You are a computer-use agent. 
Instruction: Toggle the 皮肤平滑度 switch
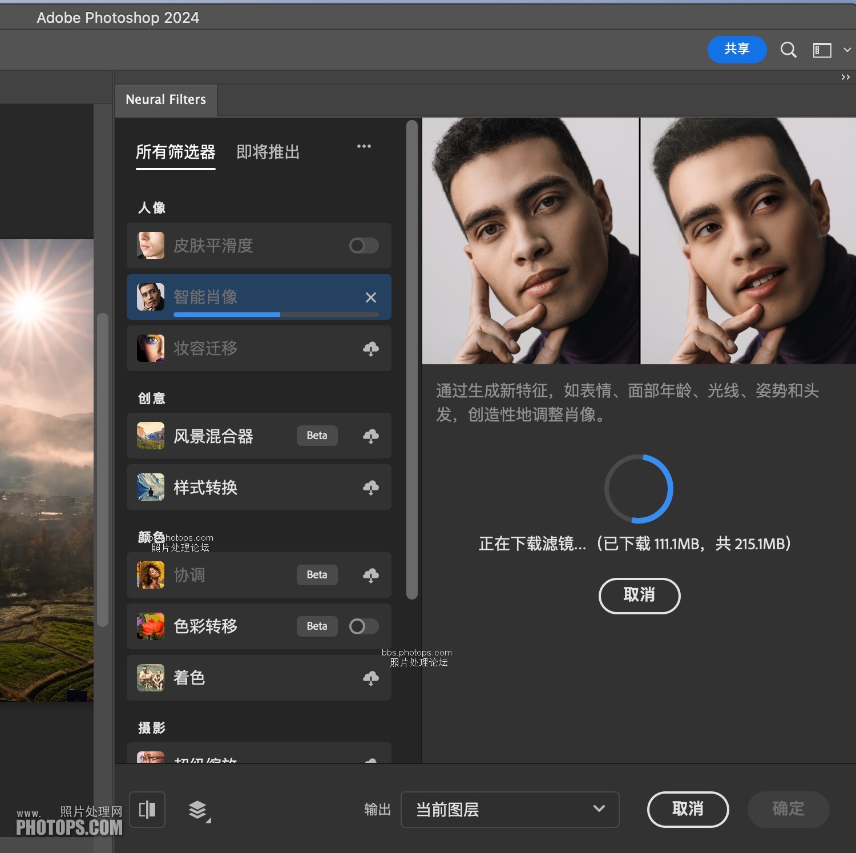point(364,246)
